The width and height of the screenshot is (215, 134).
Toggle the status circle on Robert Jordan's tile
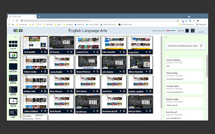[23, 56]
